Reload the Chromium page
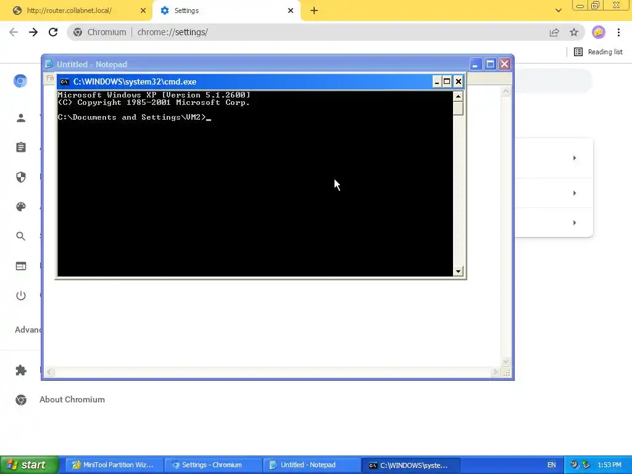632x474 pixels. [53, 32]
